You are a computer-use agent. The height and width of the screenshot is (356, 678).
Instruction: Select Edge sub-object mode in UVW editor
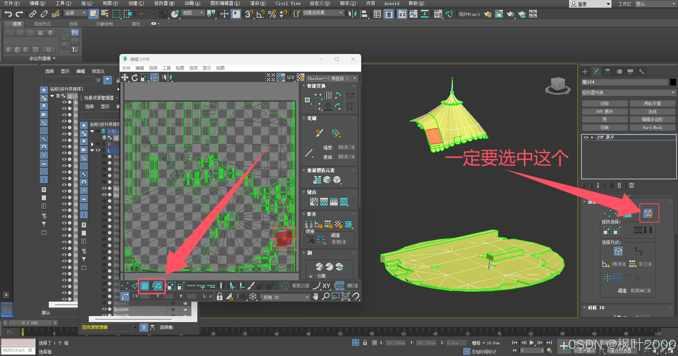[134, 286]
